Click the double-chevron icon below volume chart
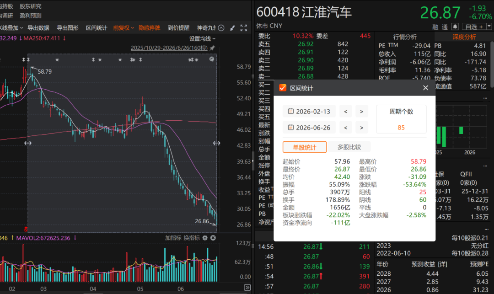494x294 pixels. [247, 288]
